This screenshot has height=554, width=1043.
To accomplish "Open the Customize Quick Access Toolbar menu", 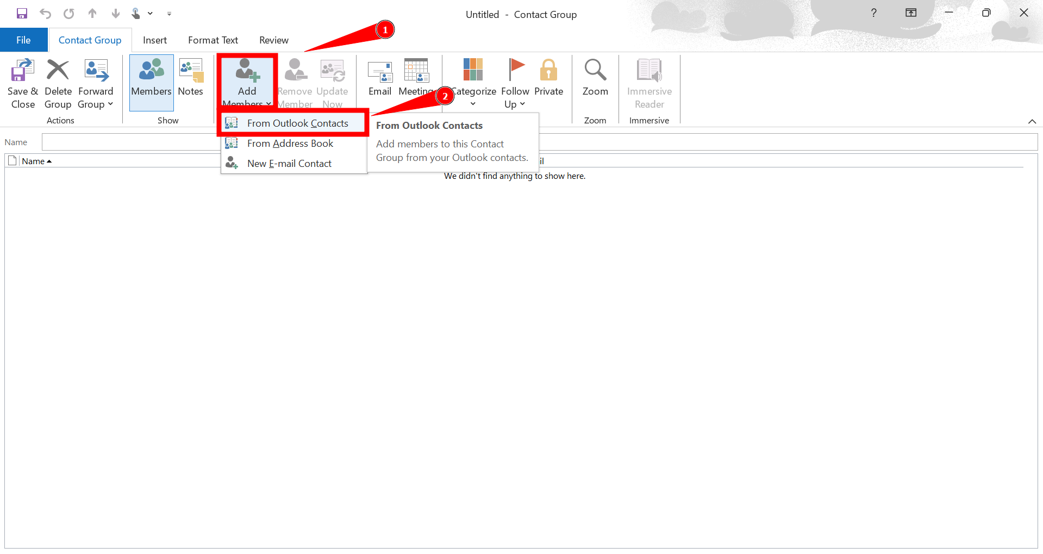I will click(x=169, y=14).
